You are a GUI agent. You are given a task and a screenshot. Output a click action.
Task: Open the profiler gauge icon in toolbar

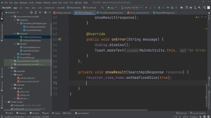tap(168, 8)
